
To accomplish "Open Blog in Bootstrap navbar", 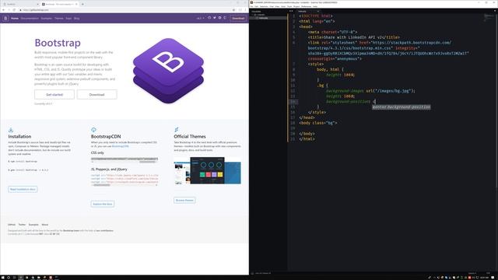I will pyautogui.click(x=76, y=19).
